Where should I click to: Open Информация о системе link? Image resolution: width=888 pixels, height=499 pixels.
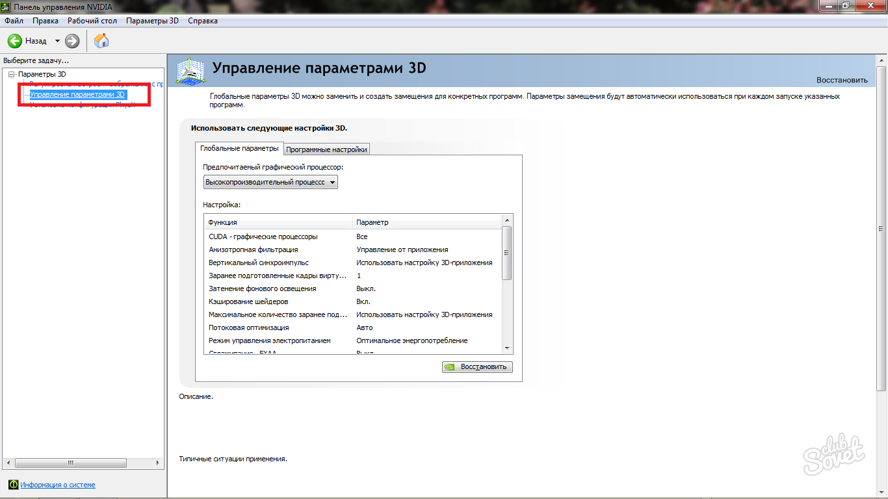point(57,485)
